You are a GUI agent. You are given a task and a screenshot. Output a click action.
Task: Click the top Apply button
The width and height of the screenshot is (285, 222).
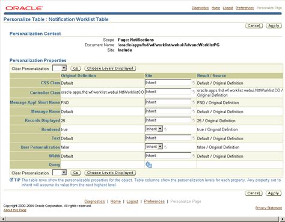click(x=274, y=26)
